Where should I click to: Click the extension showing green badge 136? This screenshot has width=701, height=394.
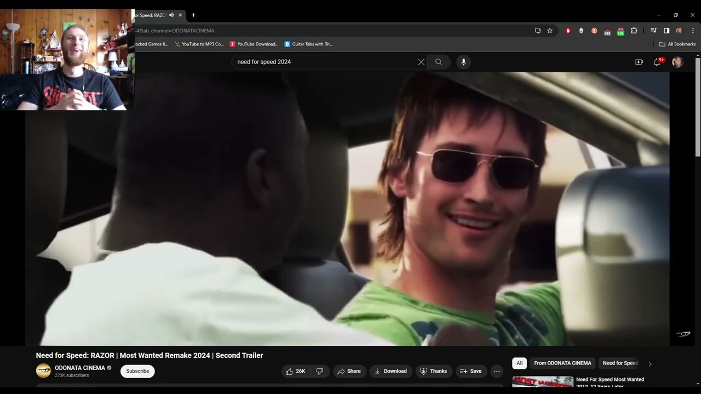pyautogui.click(x=620, y=31)
